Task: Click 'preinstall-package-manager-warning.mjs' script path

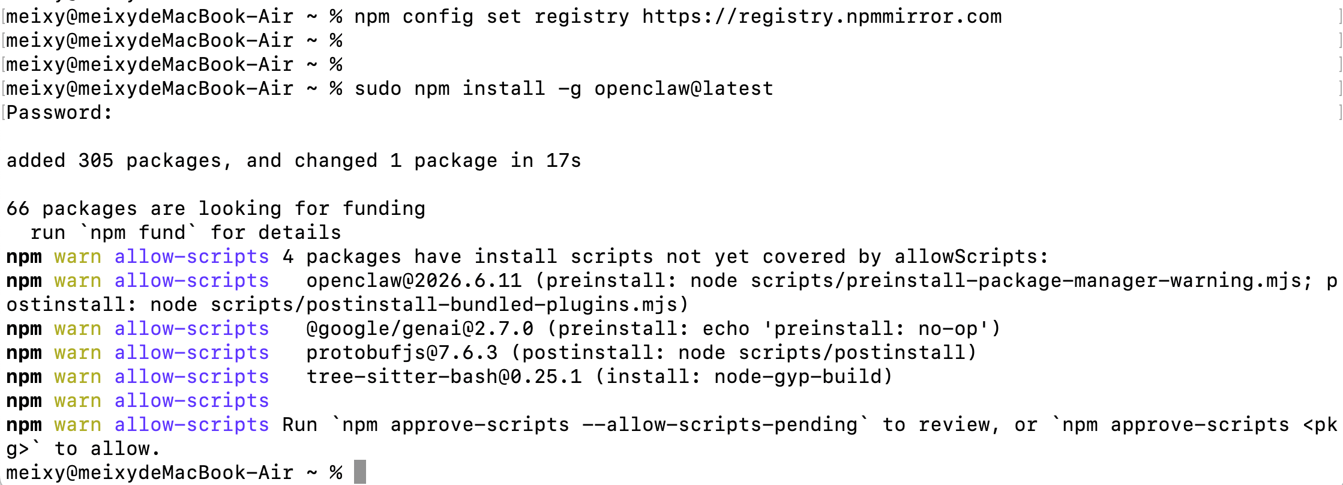Action: (1074, 280)
